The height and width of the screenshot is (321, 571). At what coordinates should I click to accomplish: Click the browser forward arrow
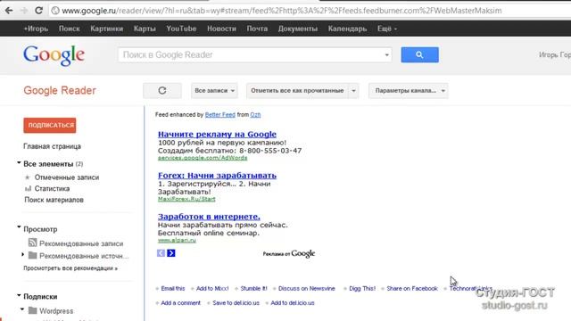coord(24,10)
